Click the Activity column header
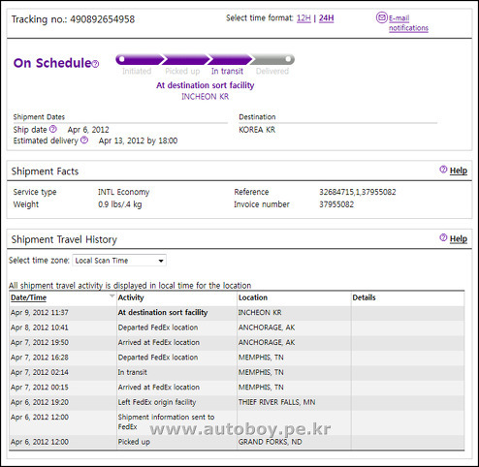The height and width of the screenshot is (467, 479). (131, 297)
